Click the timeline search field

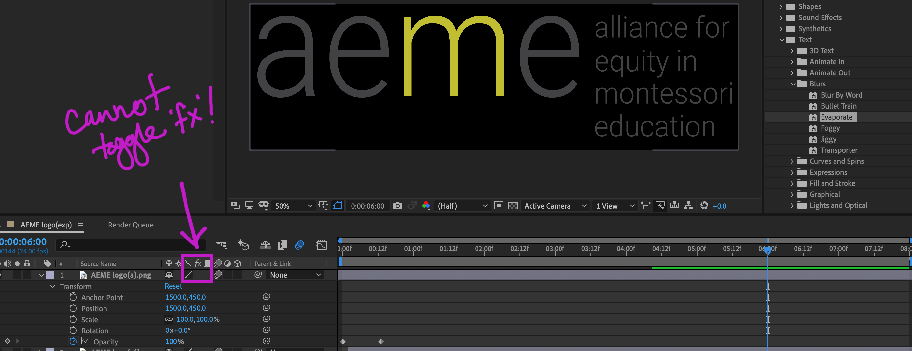(x=131, y=244)
